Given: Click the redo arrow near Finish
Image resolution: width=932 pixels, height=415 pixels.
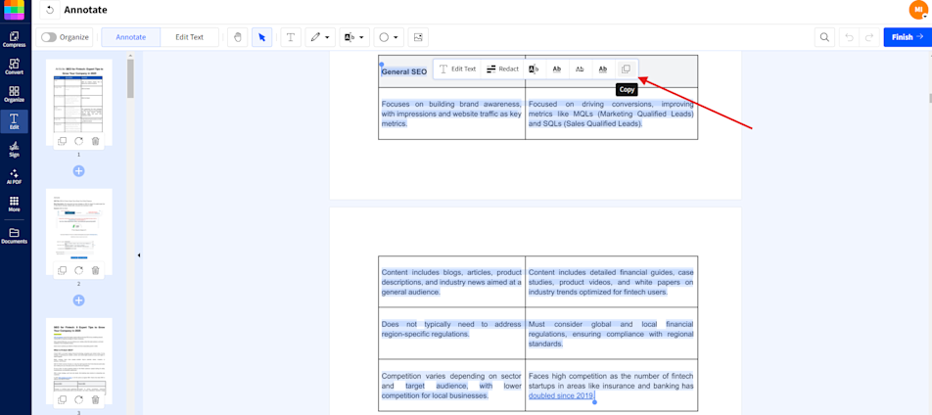Looking at the screenshot, I should tap(869, 37).
